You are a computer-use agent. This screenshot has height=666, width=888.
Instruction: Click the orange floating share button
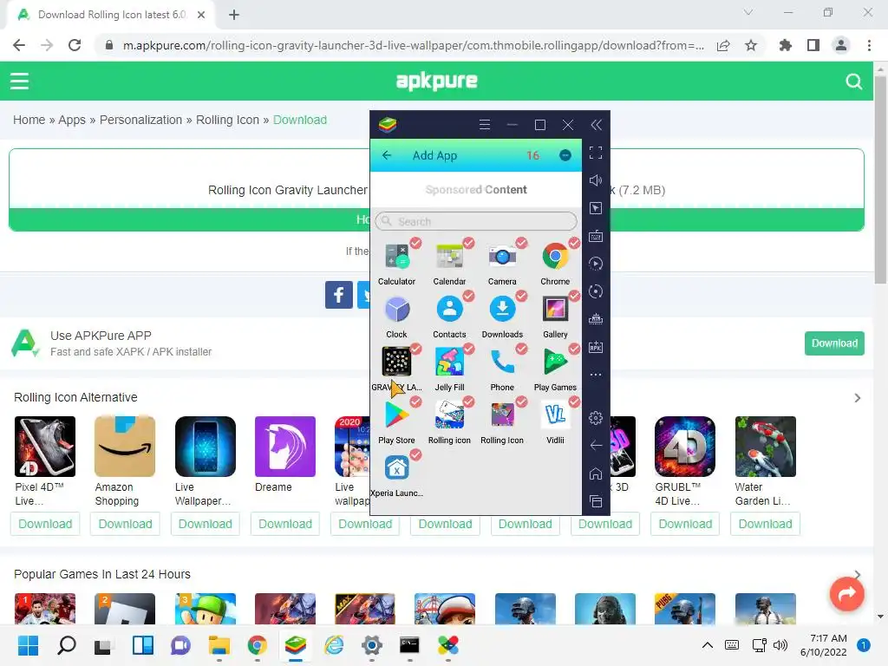pos(846,593)
